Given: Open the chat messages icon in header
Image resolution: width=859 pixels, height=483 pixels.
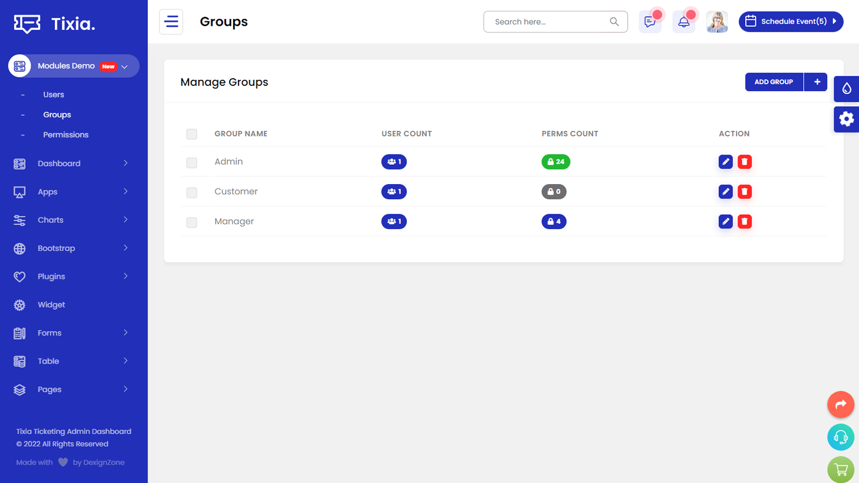Looking at the screenshot, I should pyautogui.click(x=650, y=22).
